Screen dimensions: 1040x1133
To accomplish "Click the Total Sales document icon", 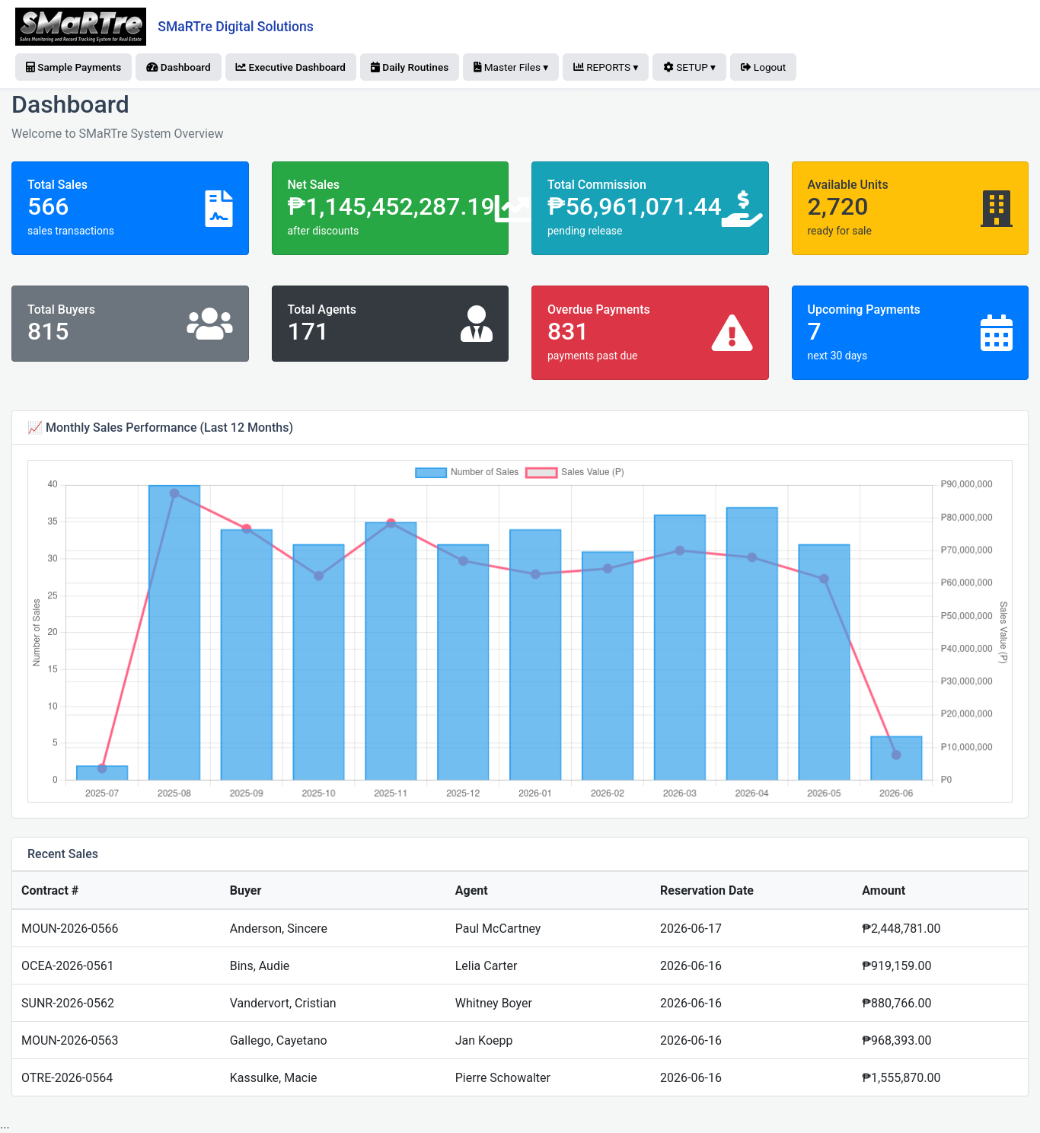I will coord(219,209).
